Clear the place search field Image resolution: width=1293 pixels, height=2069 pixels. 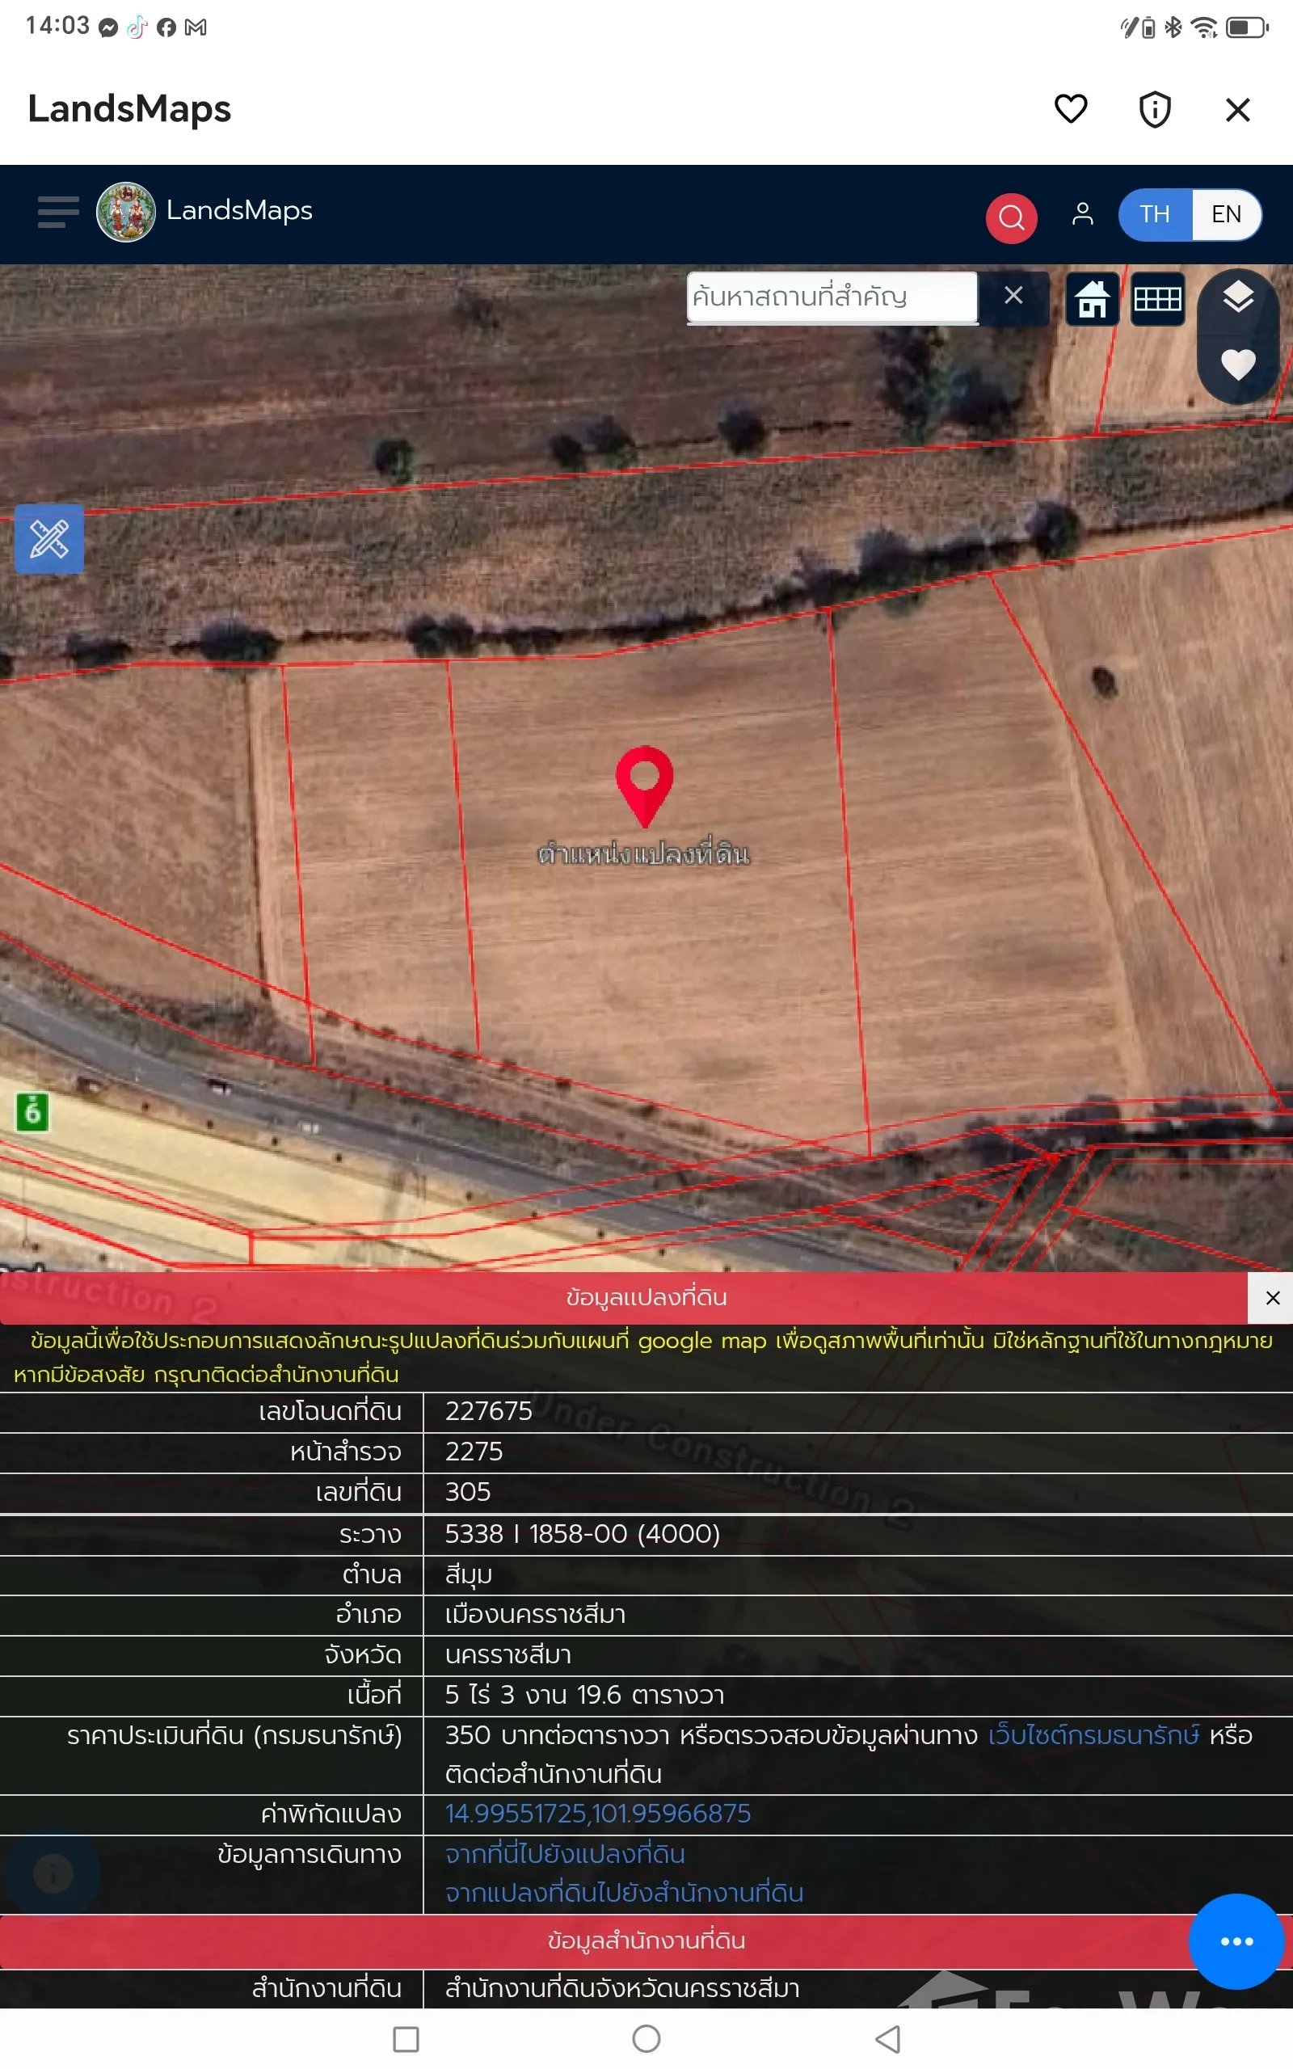1013,296
